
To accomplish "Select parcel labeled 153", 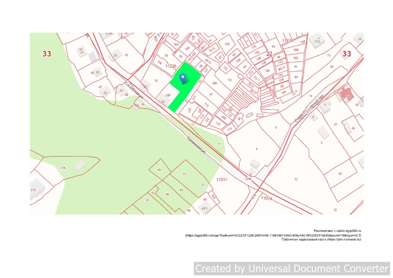I will click(227, 44).
